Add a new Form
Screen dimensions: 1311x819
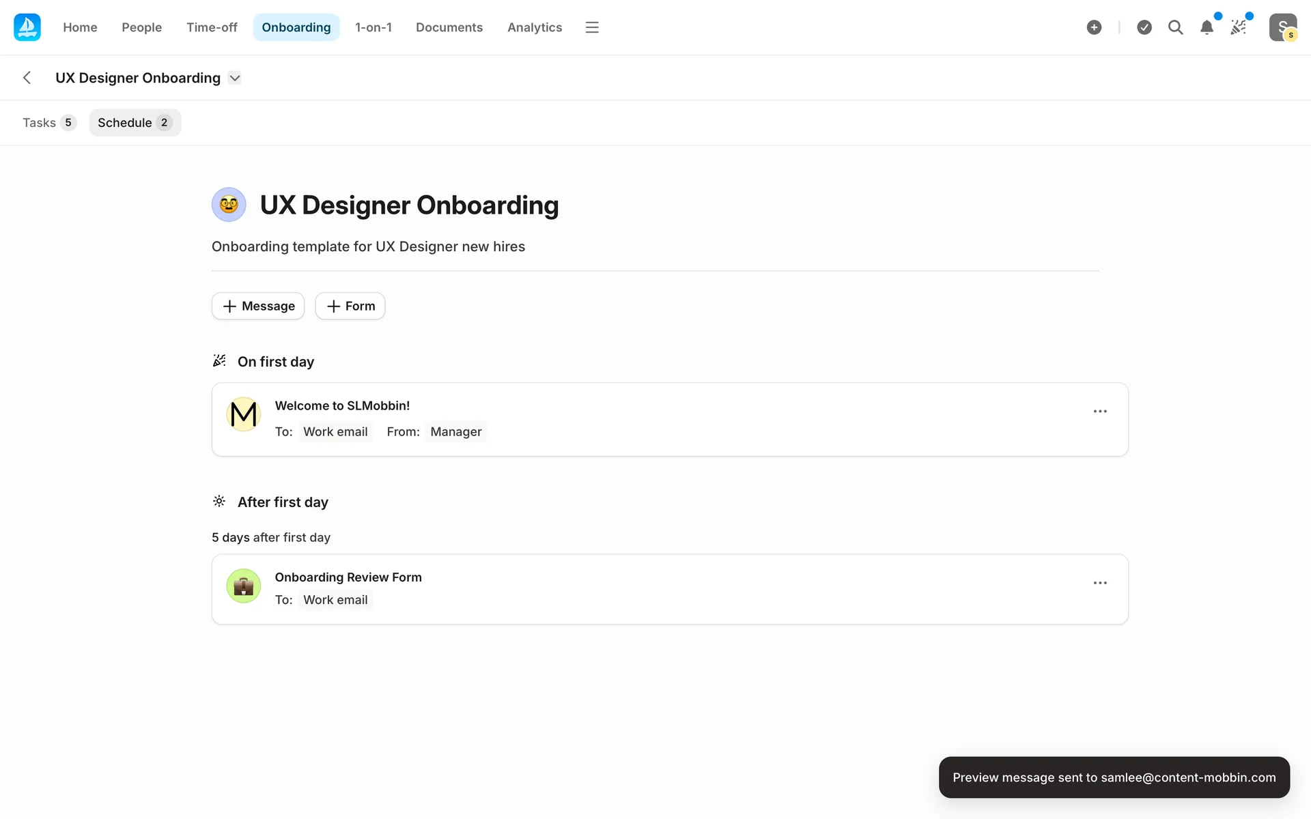350,306
